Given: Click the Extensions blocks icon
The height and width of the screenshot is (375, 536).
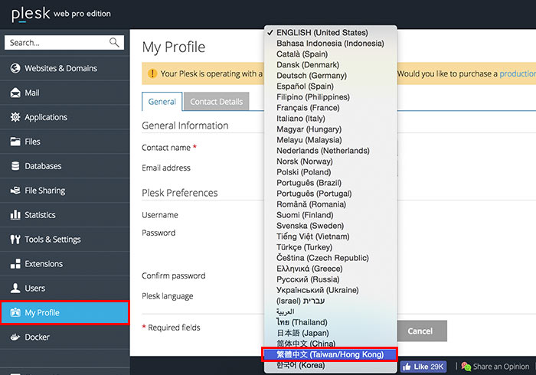Looking at the screenshot, I should (x=15, y=264).
